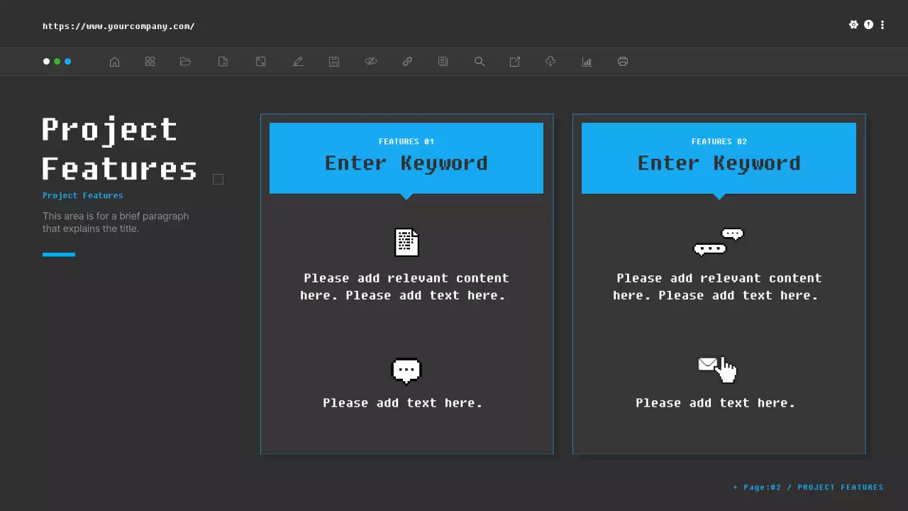Select the hyperlink chain icon

[x=407, y=62]
